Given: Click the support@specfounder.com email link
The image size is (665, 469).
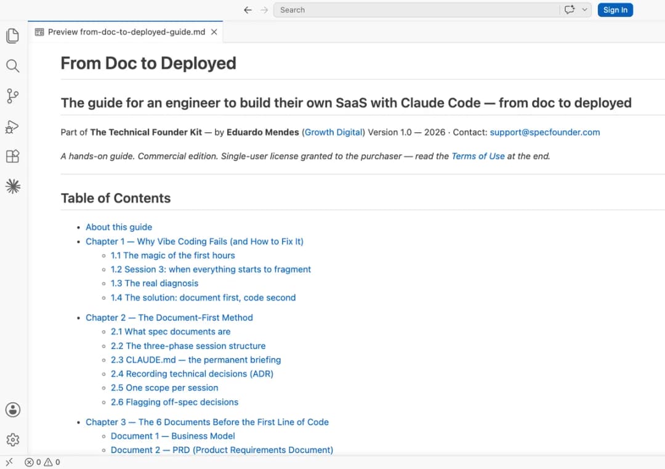Looking at the screenshot, I should (544, 132).
